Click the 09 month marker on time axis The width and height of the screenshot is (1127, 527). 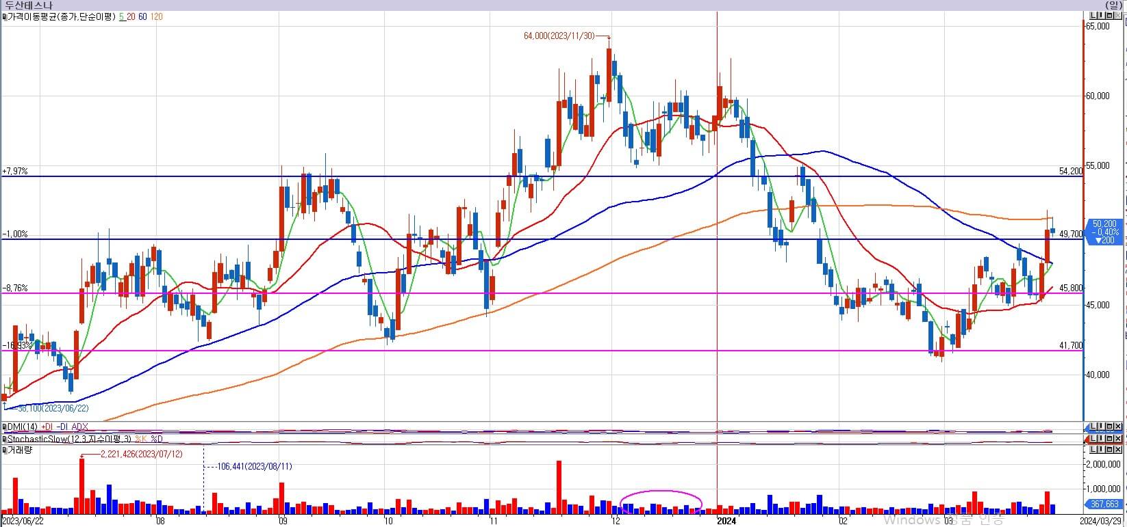[x=282, y=522]
